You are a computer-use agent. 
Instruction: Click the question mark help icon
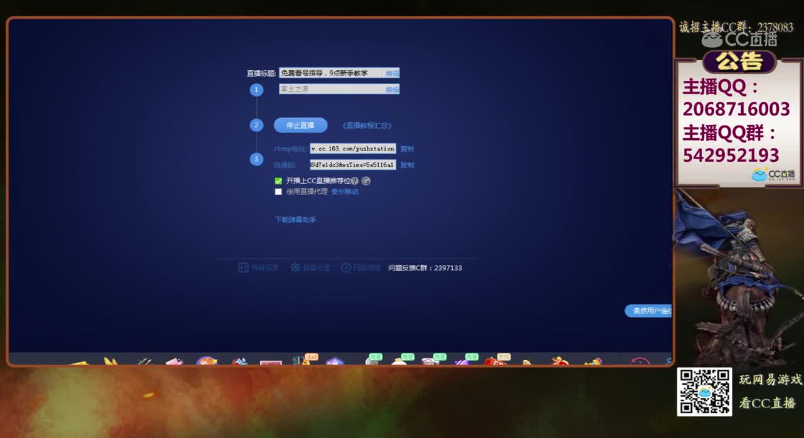(x=355, y=181)
